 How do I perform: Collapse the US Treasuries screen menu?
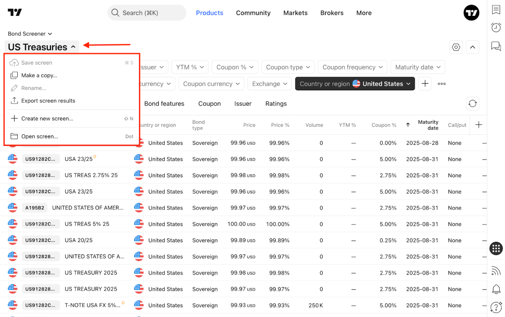tap(42, 47)
